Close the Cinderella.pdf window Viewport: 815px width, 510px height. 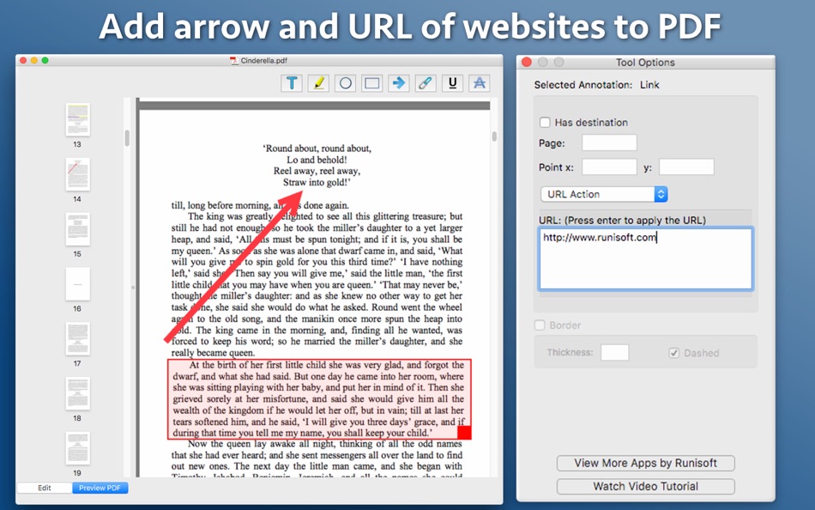click(x=23, y=60)
